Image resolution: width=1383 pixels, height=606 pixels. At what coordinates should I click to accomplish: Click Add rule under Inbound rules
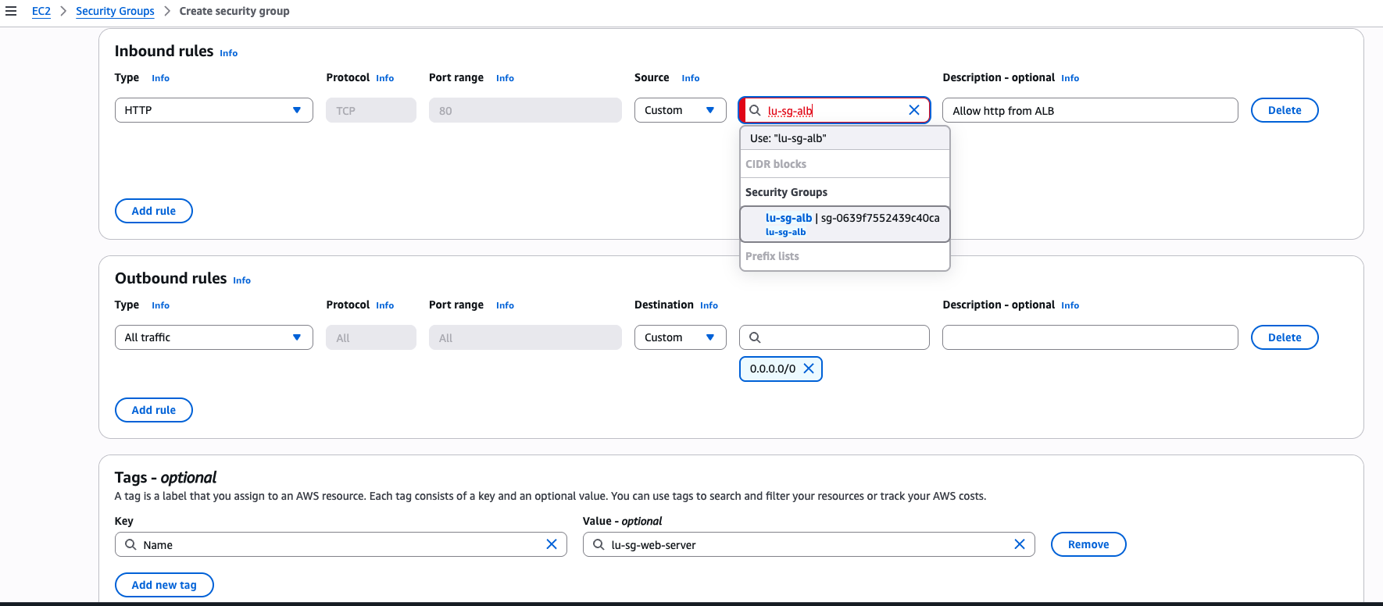(x=154, y=211)
